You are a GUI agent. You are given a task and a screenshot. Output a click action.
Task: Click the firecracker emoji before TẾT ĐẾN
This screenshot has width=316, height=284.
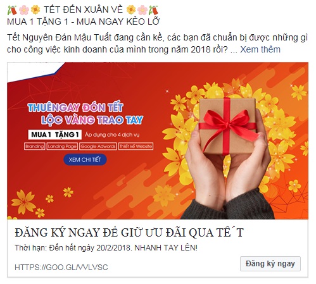point(12,10)
